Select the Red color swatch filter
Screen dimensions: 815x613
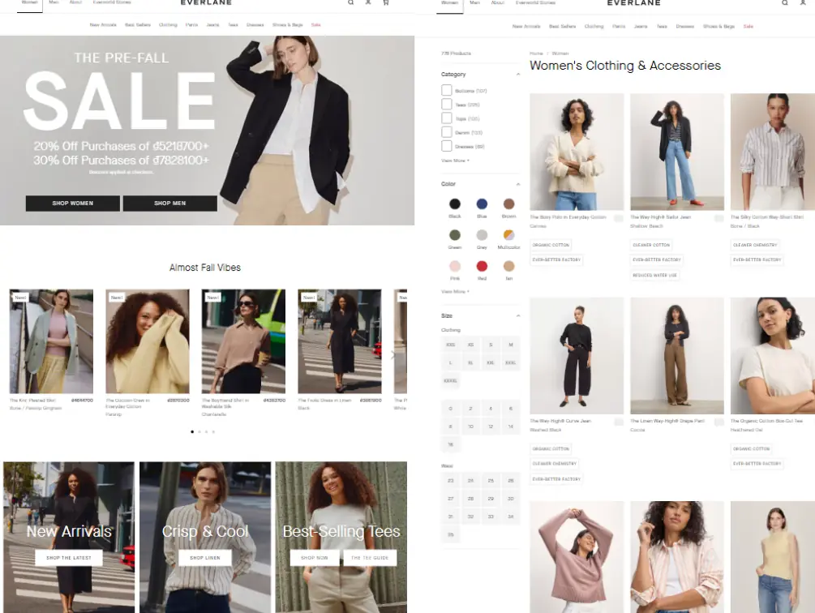[x=482, y=266]
